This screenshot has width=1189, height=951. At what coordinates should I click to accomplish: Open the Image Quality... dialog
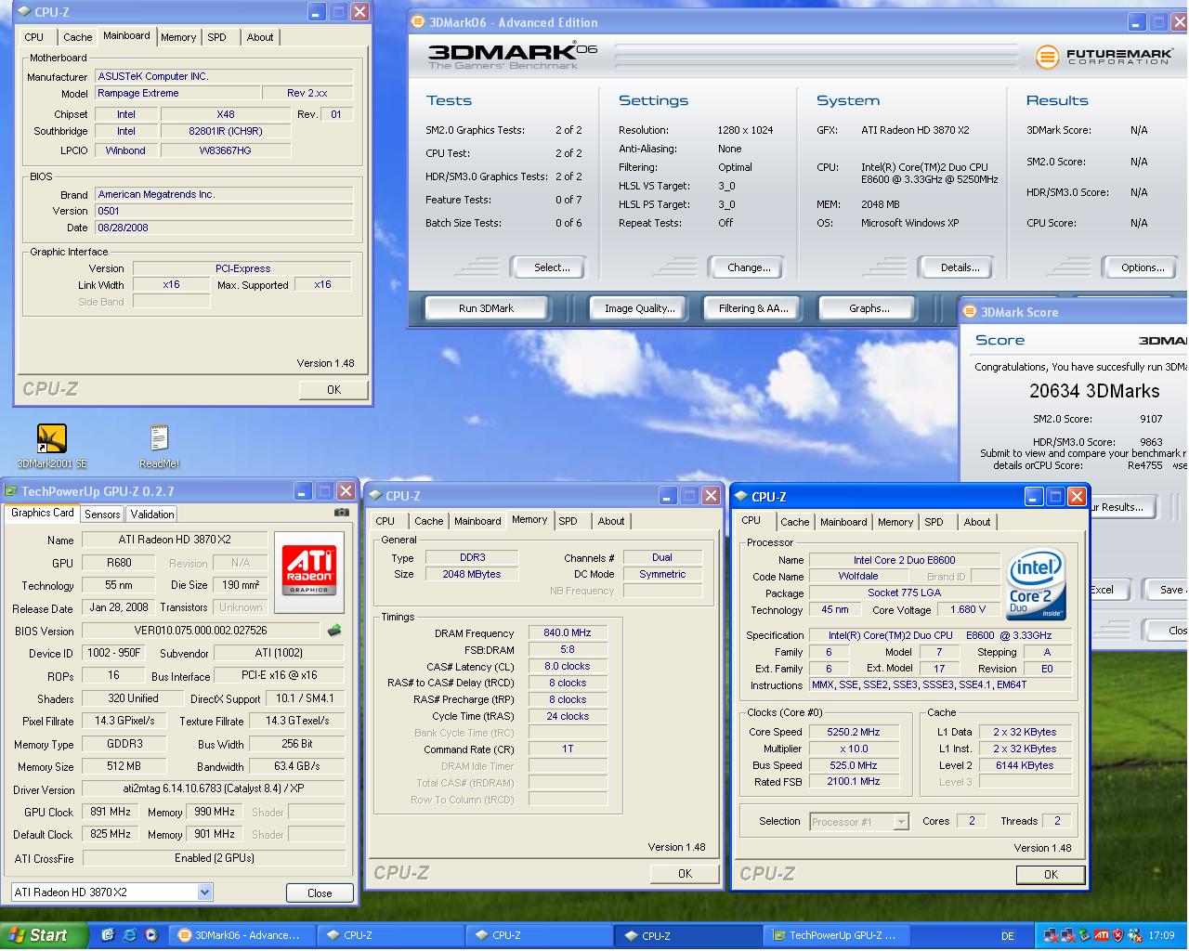pos(639,308)
